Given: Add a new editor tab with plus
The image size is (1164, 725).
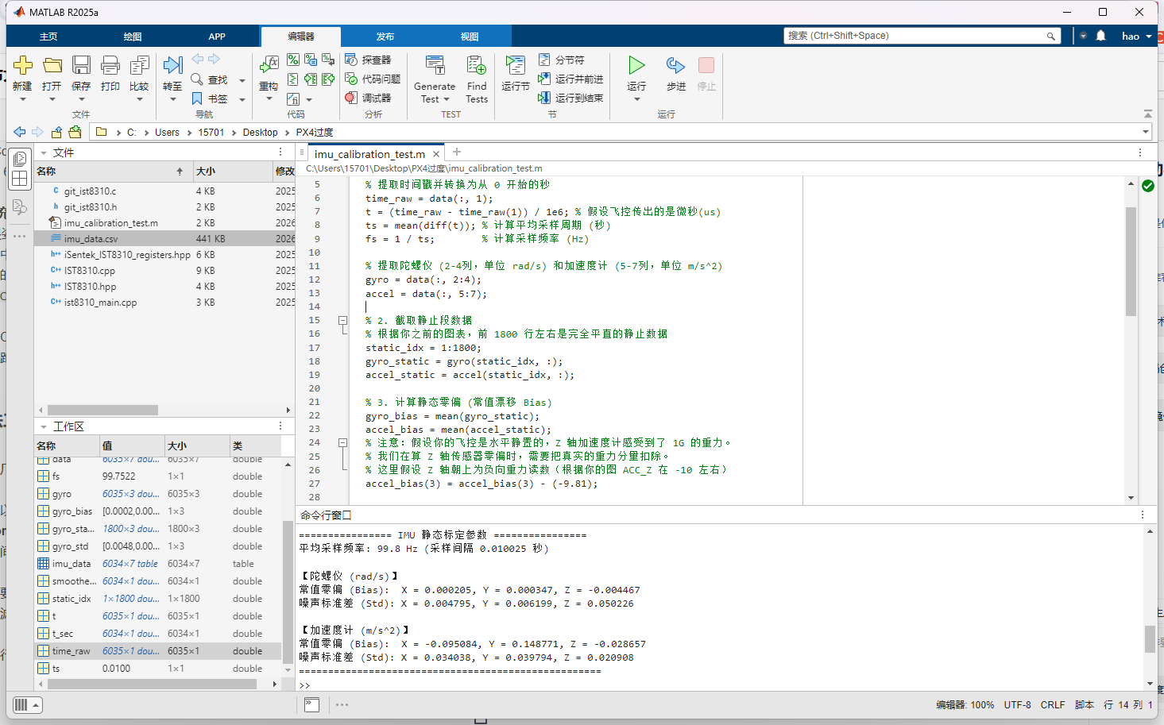Looking at the screenshot, I should click(457, 152).
